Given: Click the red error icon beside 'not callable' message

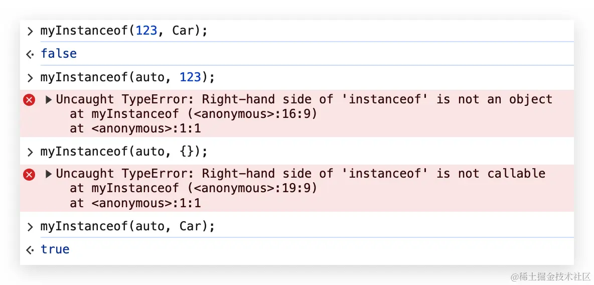Looking at the screenshot, I should click(x=30, y=174).
